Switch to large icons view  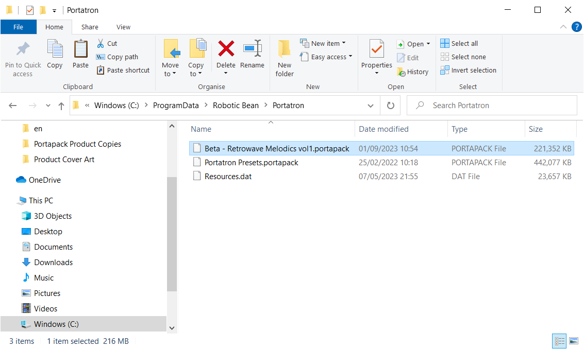pos(573,341)
